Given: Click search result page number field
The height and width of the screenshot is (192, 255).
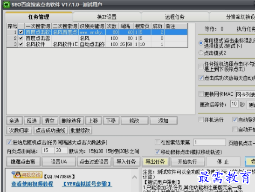Looking at the screenshot, I should [209, 142].
